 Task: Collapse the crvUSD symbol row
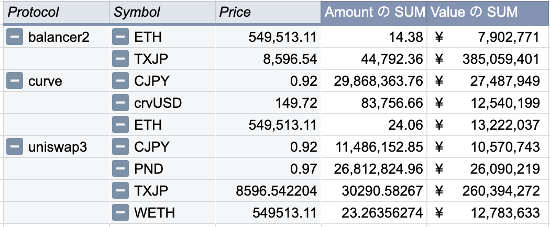[121, 104]
